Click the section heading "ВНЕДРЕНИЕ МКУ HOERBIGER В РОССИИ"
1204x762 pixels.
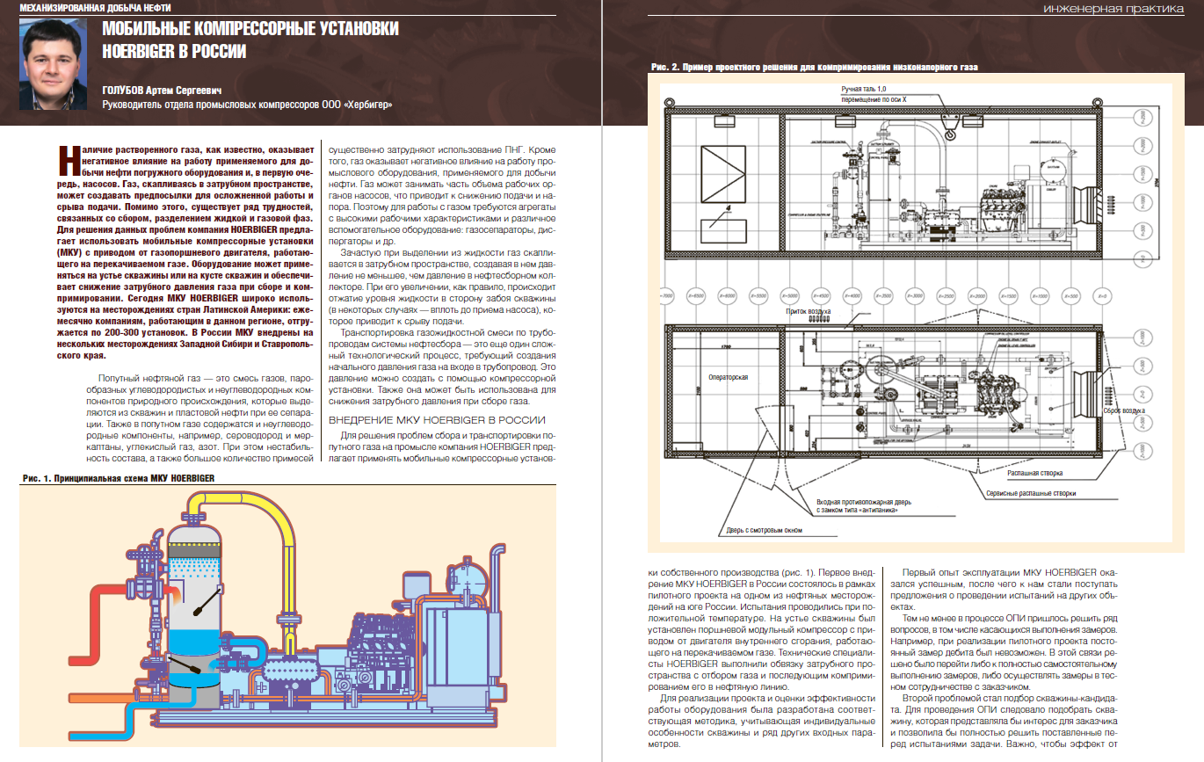(437, 420)
